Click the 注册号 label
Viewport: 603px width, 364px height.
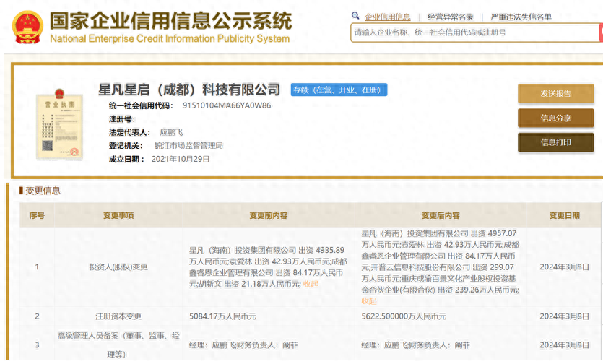pos(121,119)
